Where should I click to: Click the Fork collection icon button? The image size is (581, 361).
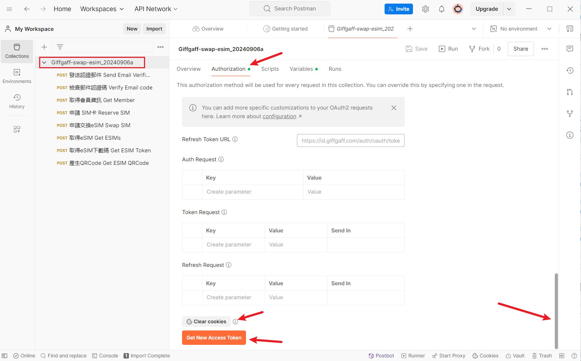pos(479,49)
